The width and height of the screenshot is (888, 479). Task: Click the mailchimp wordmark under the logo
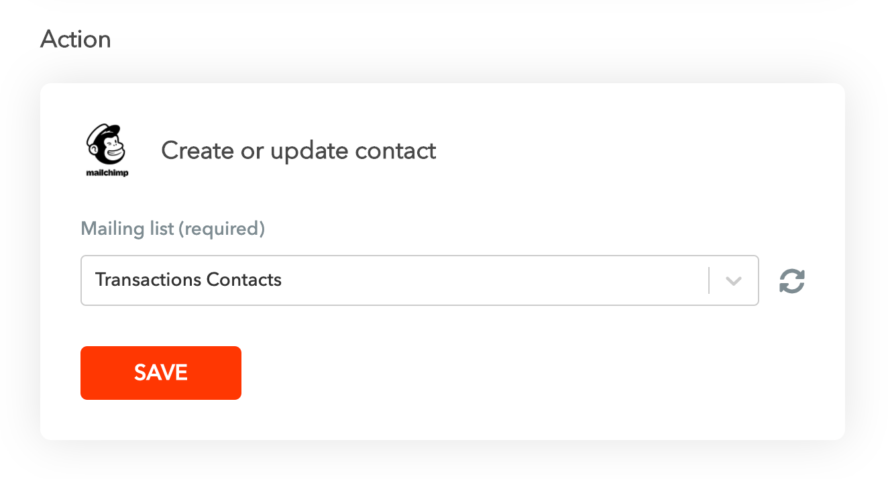pyautogui.click(x=107, y=172)
